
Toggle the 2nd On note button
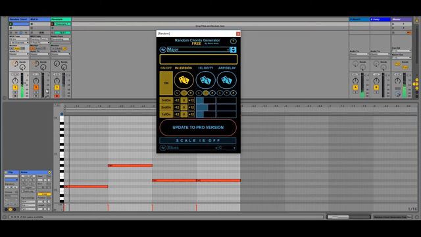[x=166, y=107]
